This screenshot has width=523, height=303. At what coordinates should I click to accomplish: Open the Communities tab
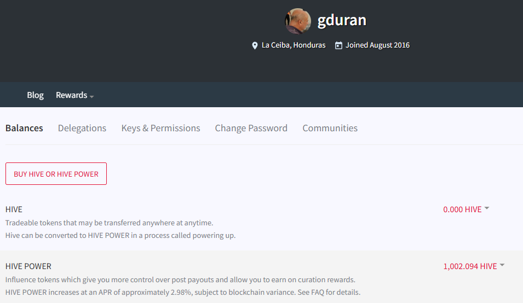(330, 128)
